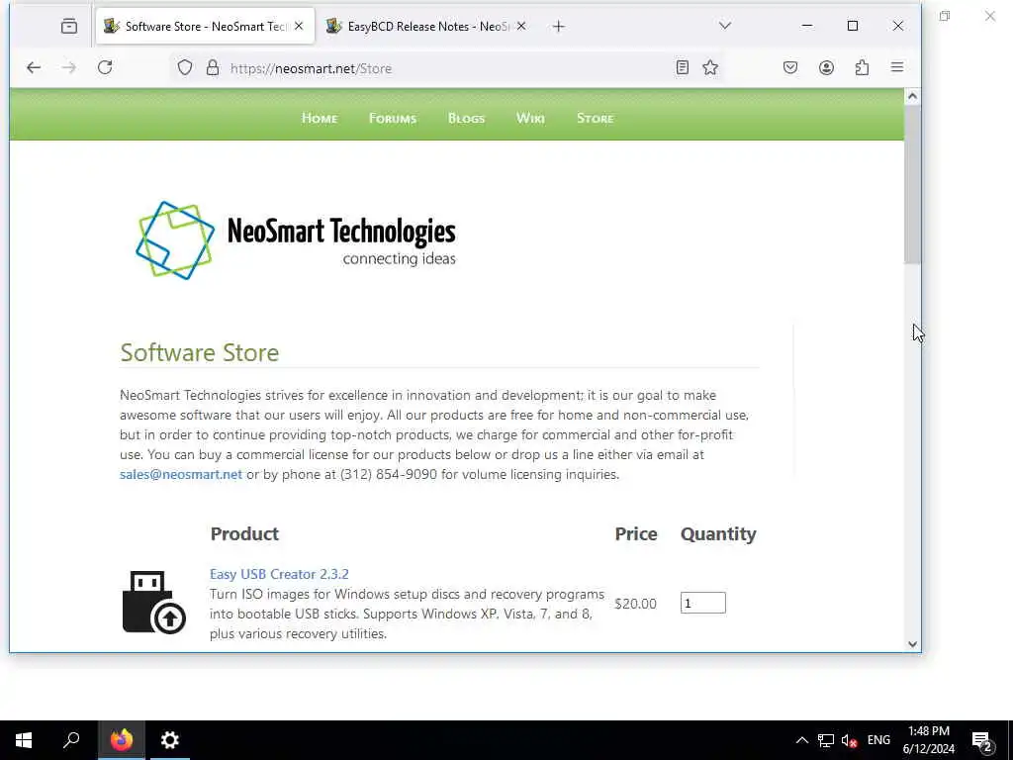Open Firefox hamburger application menu

pos(897,67)
